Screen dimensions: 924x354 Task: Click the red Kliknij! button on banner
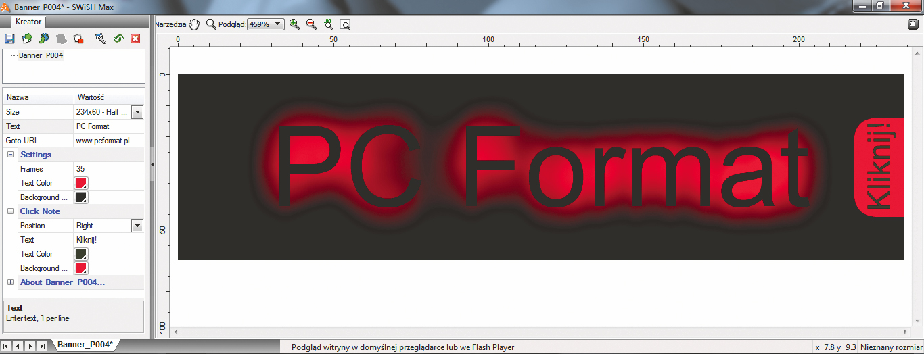tap(879, 167)
